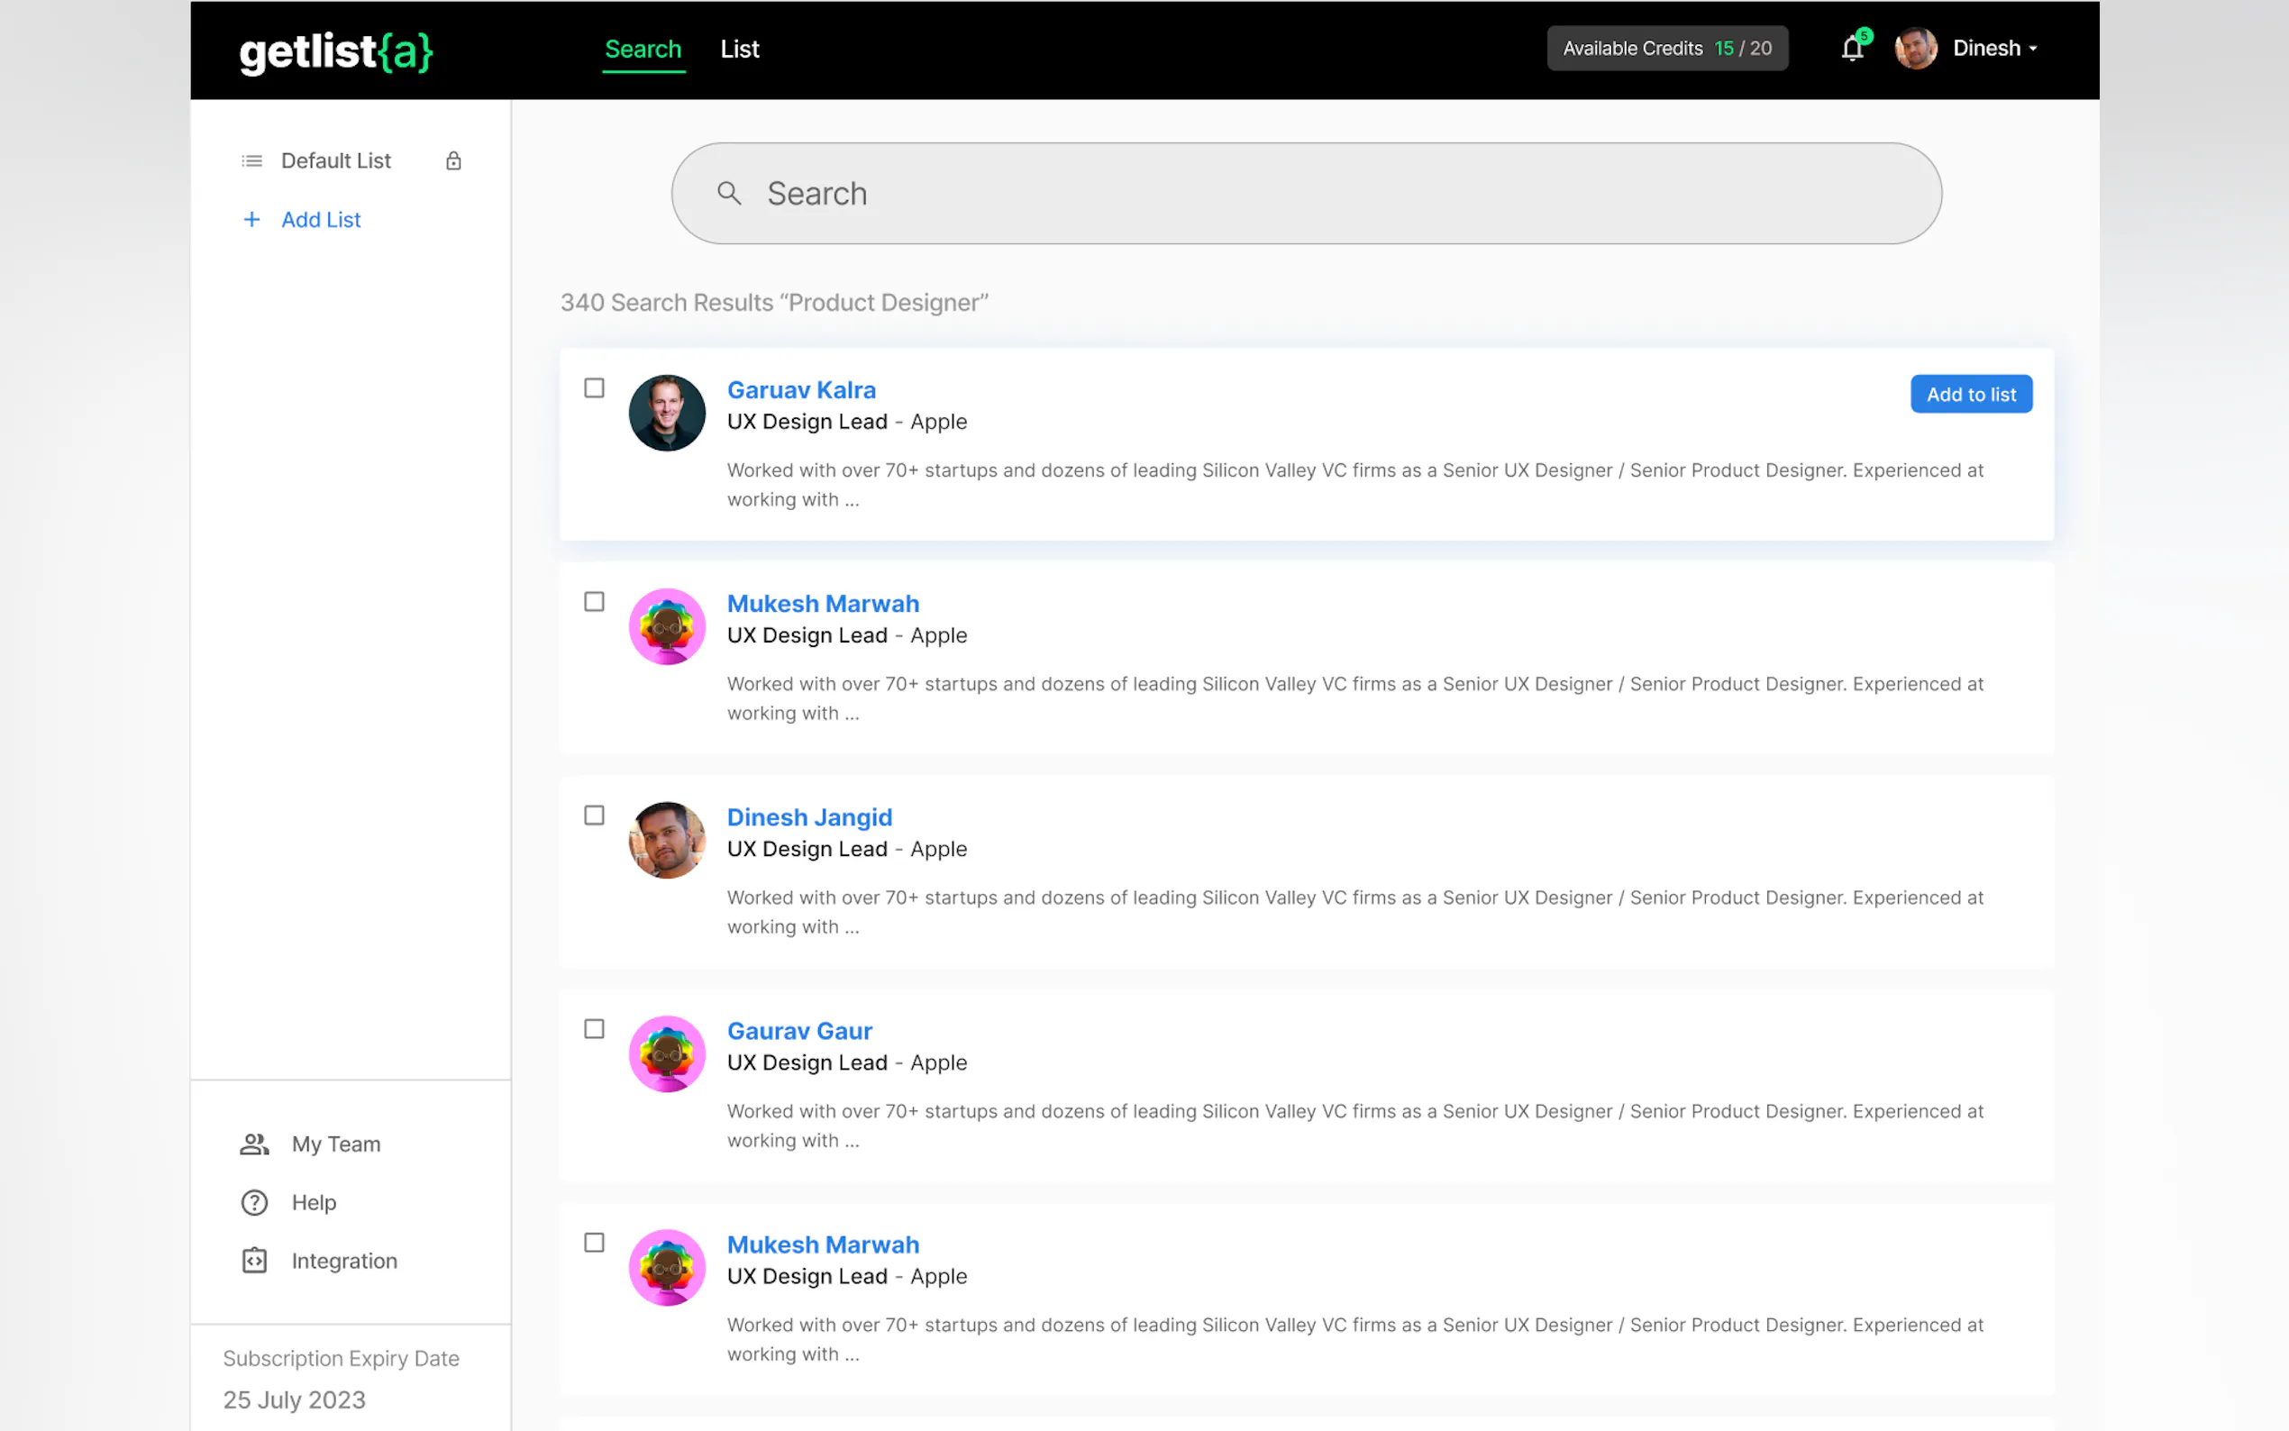Click the Help question mark icon

click(x=253, y=1202)
